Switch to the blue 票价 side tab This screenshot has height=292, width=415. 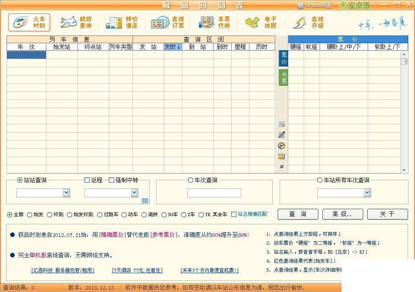284,58
